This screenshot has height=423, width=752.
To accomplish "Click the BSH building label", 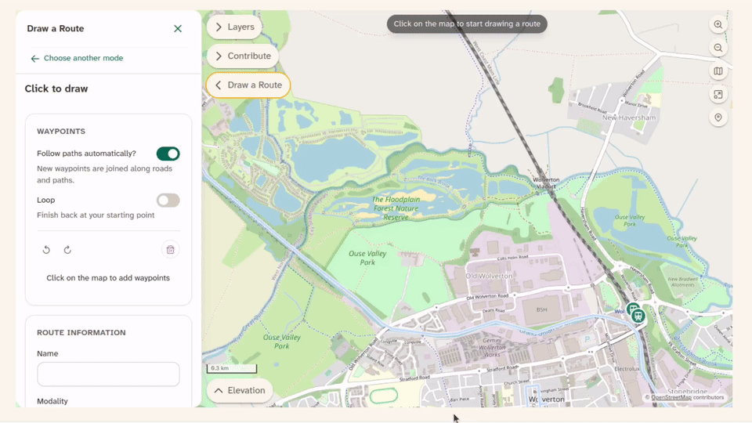I will (541, 310).
